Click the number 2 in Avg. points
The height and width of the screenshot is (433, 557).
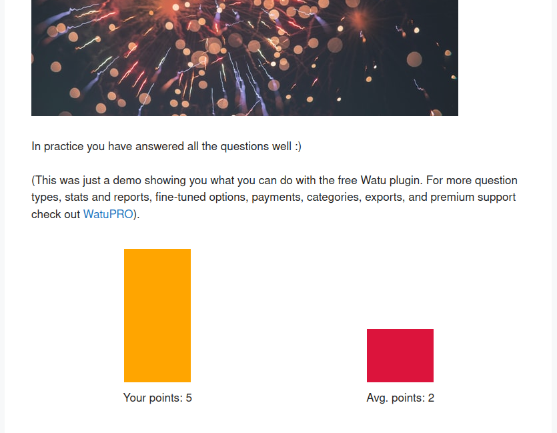tap(431, 398)
